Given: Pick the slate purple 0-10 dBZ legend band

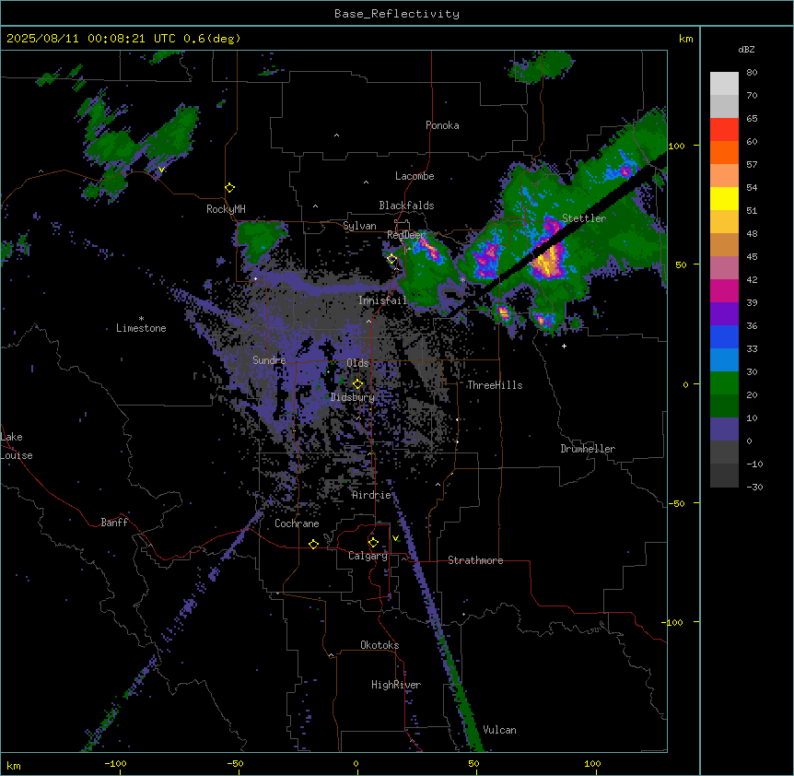Looking at the screenshot, I should [724, 429].
